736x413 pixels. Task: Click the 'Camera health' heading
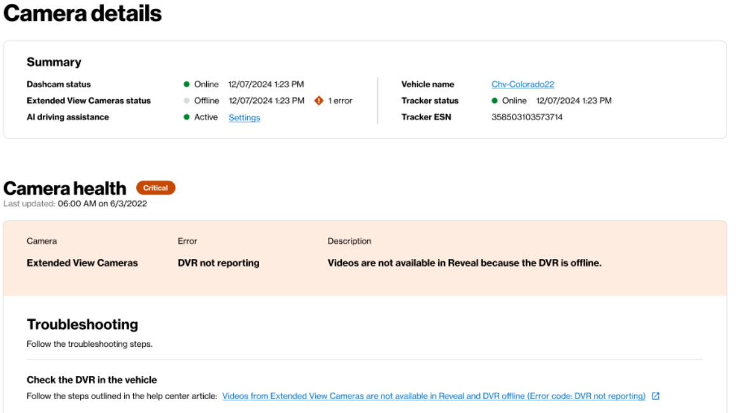(x=65, y=188)
